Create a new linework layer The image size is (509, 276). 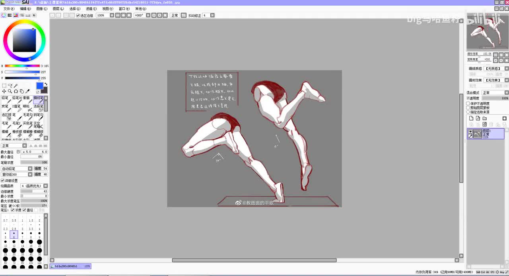(x=478, y=118)
